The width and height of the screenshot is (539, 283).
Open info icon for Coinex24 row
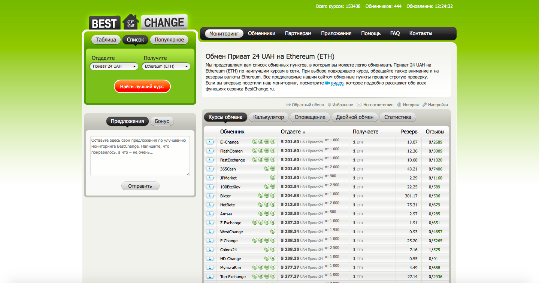[x=211, y=250]
